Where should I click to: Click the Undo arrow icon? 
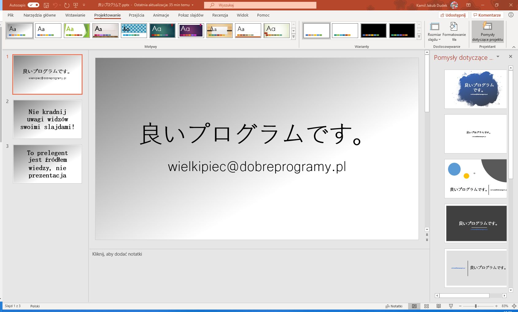click(x=55, y=5)
